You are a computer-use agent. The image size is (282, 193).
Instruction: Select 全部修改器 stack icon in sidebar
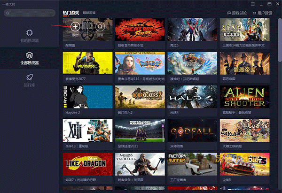[29, 55]
